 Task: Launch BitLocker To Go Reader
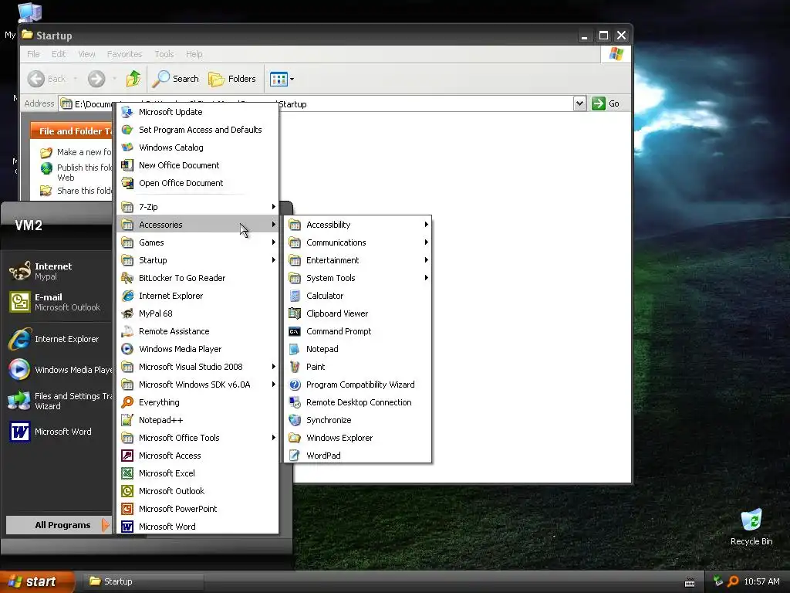point(197,278)
